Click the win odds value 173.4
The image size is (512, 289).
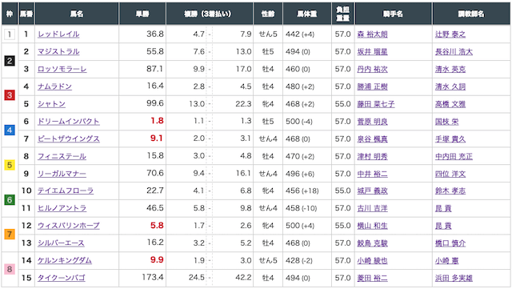[153, 278]
